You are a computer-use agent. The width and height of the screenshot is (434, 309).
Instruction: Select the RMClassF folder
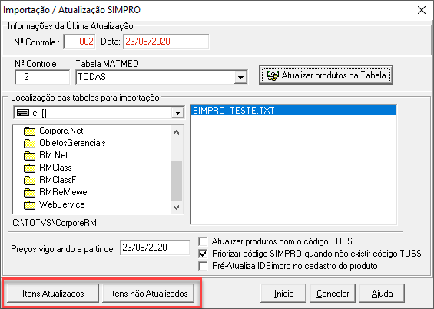click(x=50, y=180)
